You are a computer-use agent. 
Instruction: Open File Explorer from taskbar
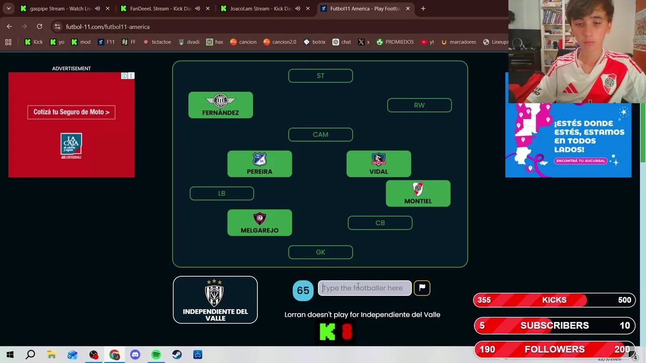coord(51,355)
